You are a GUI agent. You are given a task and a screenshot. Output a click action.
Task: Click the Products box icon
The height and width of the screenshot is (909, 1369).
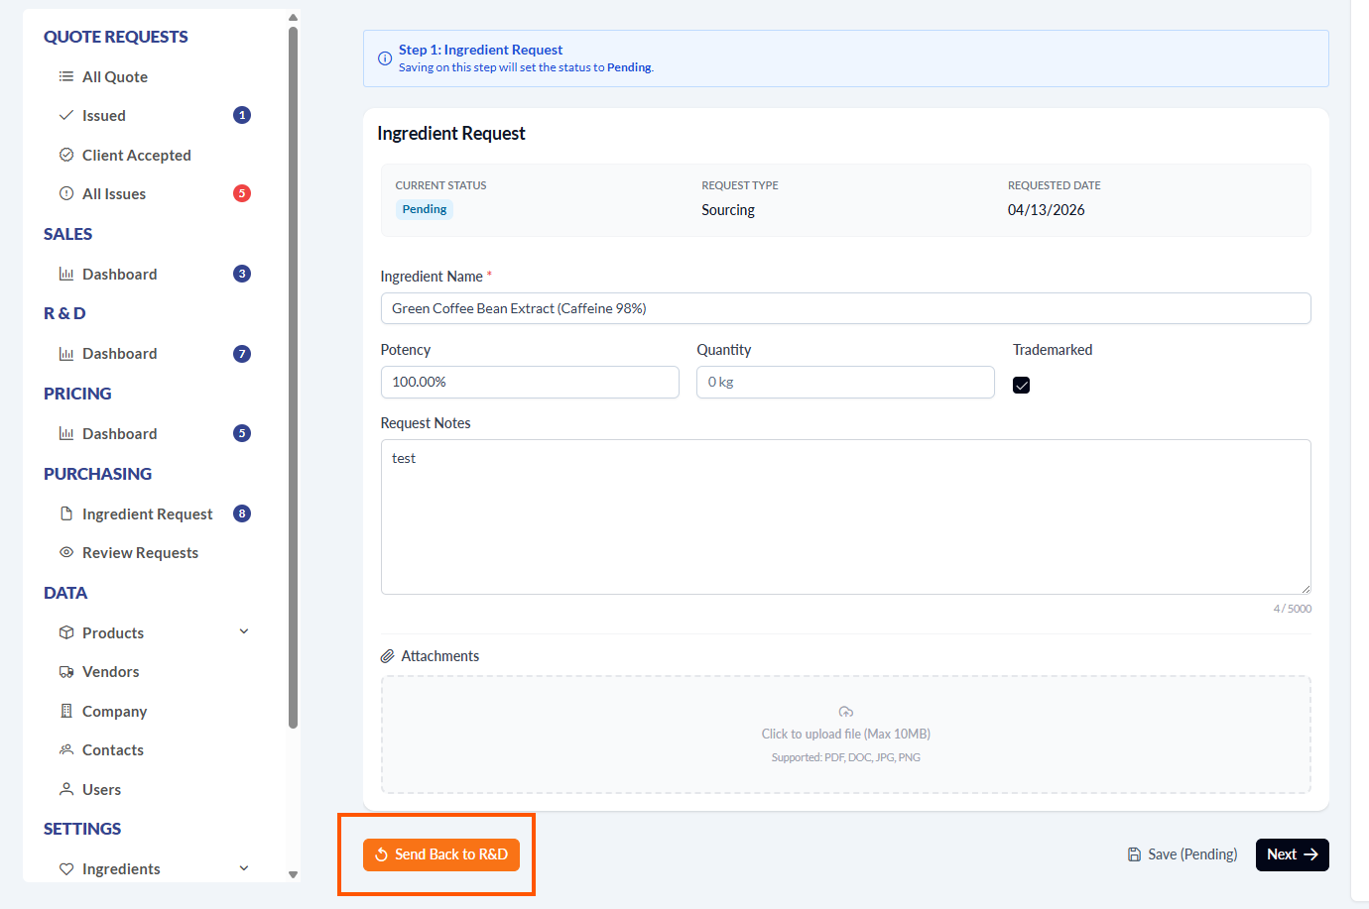pos(66,632)
